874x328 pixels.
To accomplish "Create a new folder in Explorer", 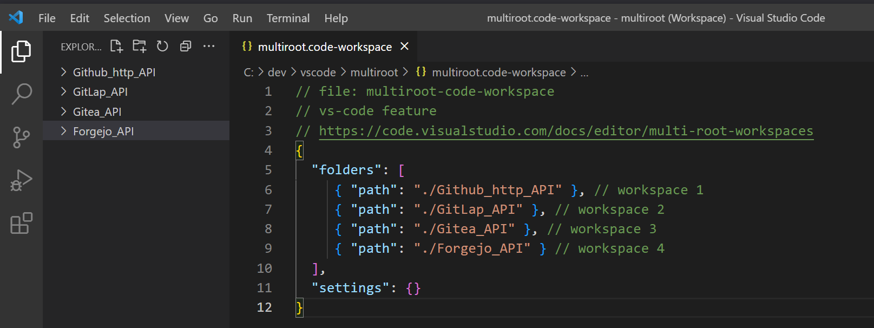I will coord(140,46).
